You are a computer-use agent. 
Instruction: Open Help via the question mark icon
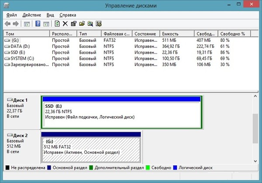(38, 24)
